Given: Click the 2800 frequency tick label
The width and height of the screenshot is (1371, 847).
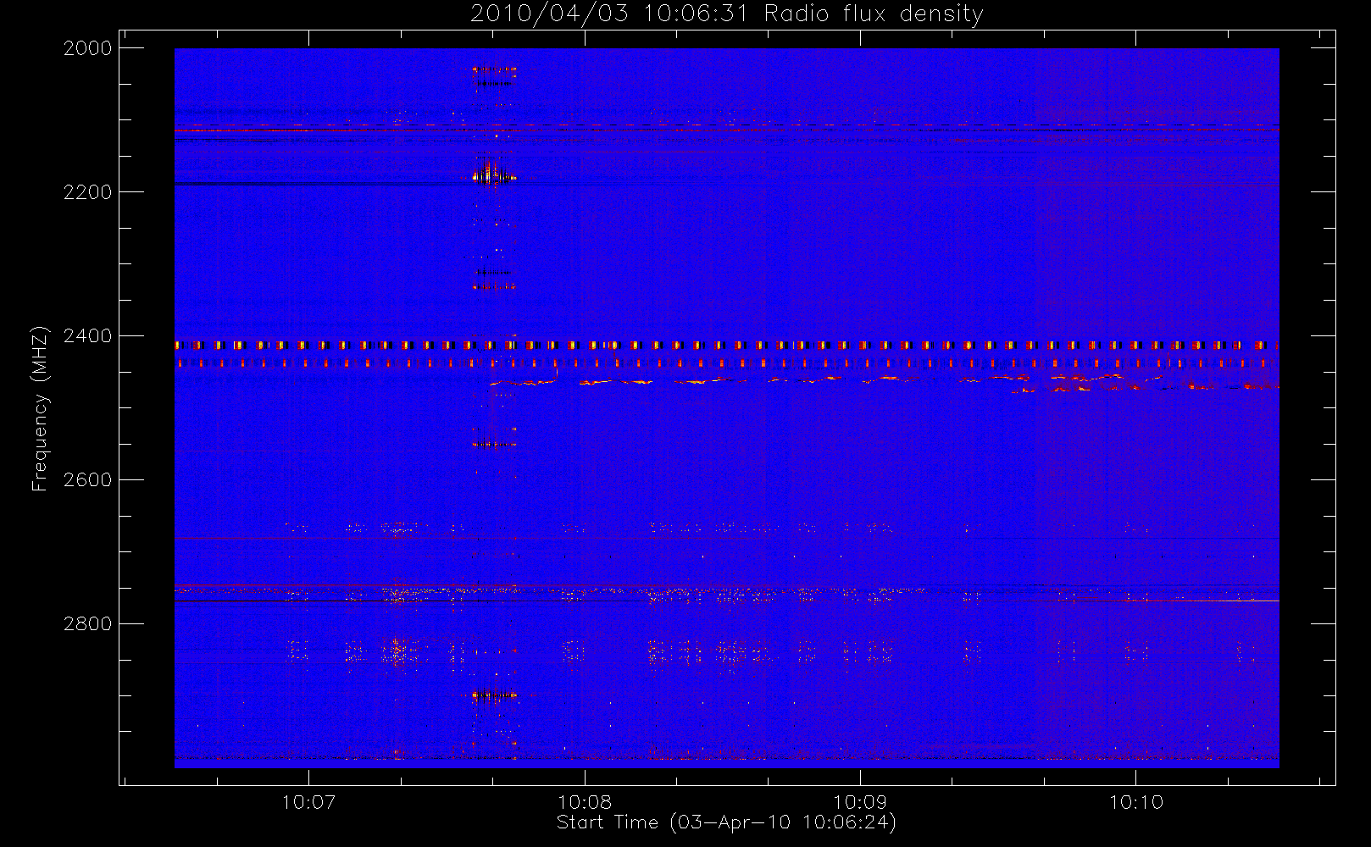Looking at the screenshot, I should (88, 624).
